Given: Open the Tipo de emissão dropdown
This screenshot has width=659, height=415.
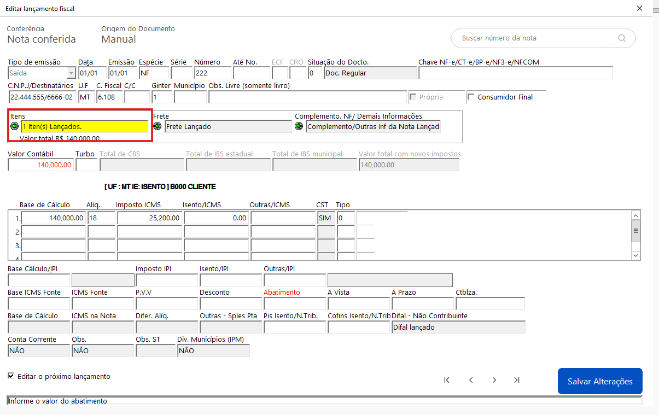Looking at the screenshot, I should coord(71,73).
